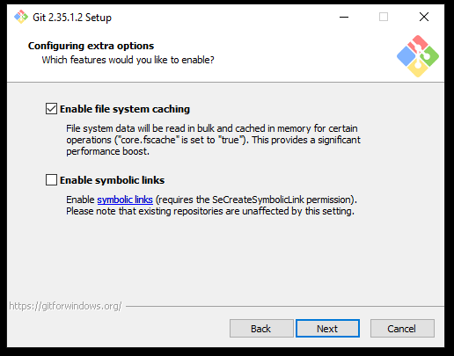The width and height of the screenshot is (454, 356).
Task: Click the 'Enable symbolic links' label text
Action: [113, 180]
